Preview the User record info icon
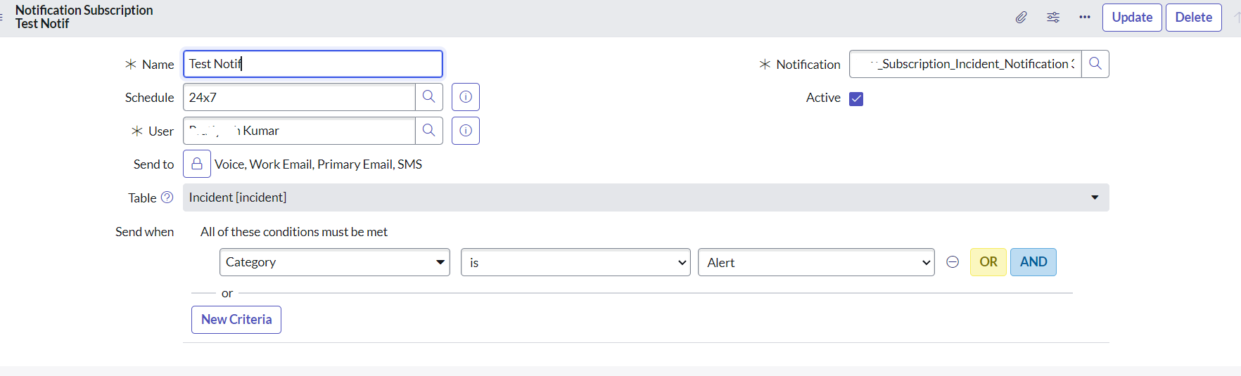Viewport: 1241px width, 376px height. tap(466, 131)
